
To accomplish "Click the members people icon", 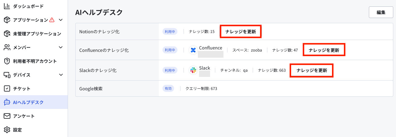I will point(7,47).
